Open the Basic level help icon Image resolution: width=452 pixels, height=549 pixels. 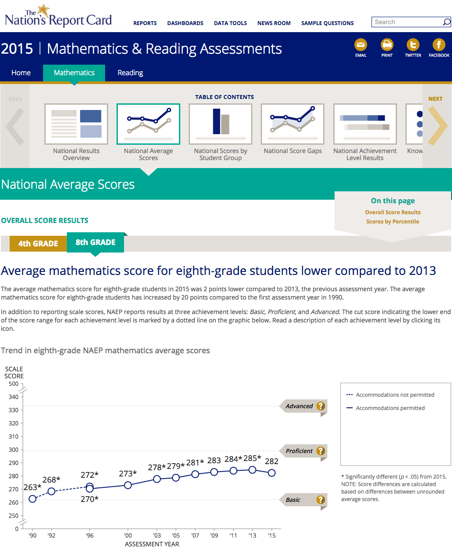coord(321,500)
